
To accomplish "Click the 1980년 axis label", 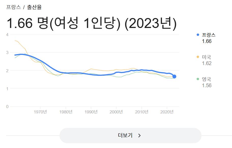I will tap(66, 112).
